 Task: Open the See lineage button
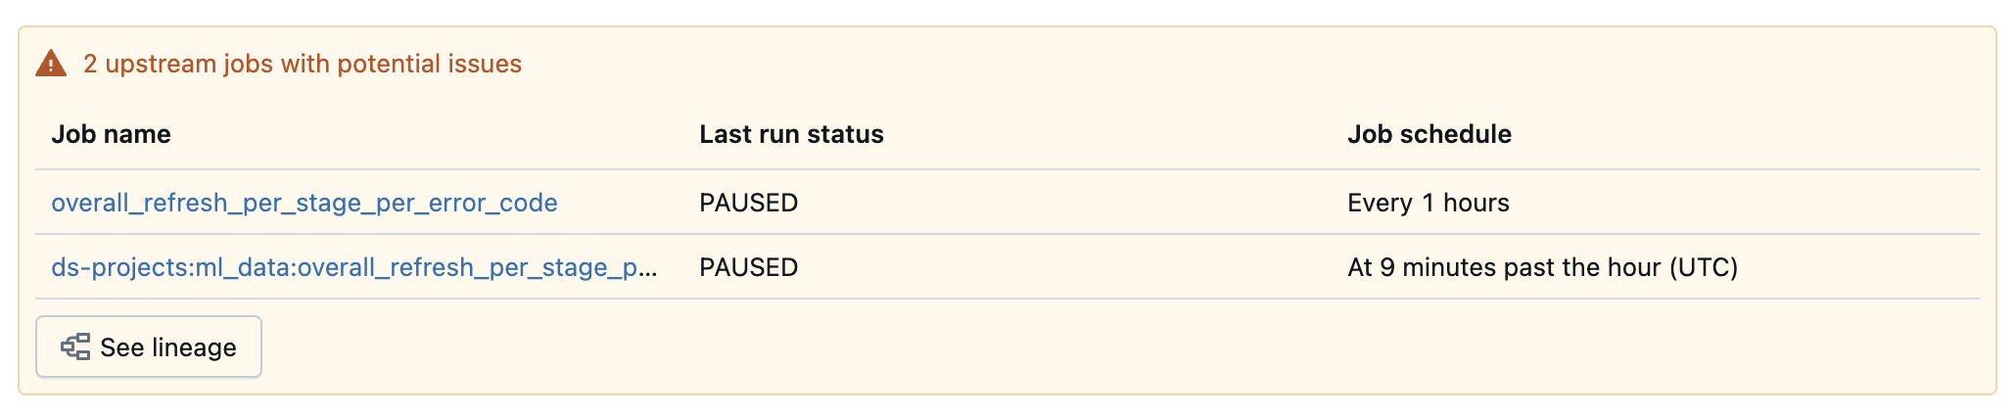click(149, 346)
